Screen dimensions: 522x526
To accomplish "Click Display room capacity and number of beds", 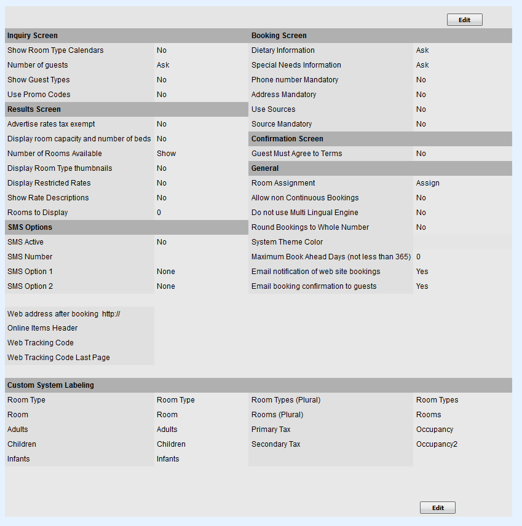I will [79, 139].
